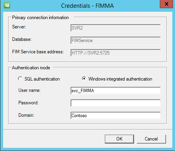175x151 pixels.
Task: Click the "Domain:" label
Action: 26,115
